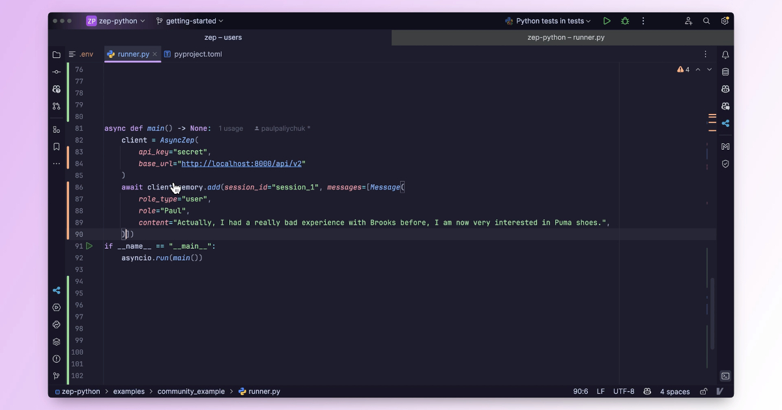The height and width of the screenshot is (410, 782).
Task: Open the localhost:8000 URL link
Action: (242, 164)
